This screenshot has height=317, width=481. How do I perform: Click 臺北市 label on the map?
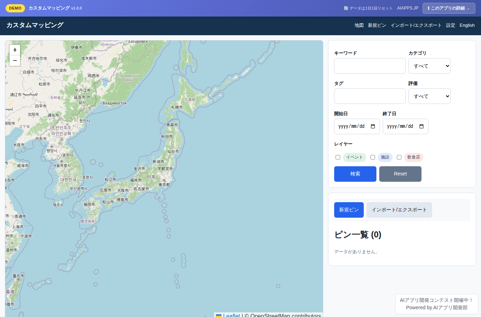[18, 276]
